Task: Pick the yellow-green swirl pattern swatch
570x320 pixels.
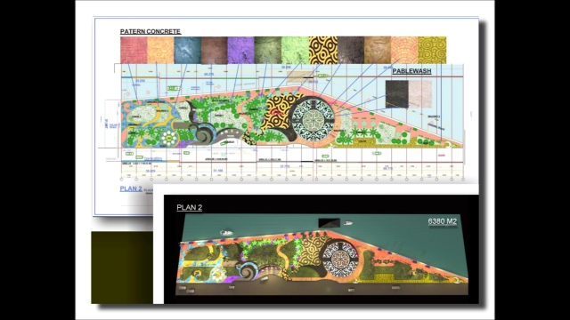Action: 432,50
